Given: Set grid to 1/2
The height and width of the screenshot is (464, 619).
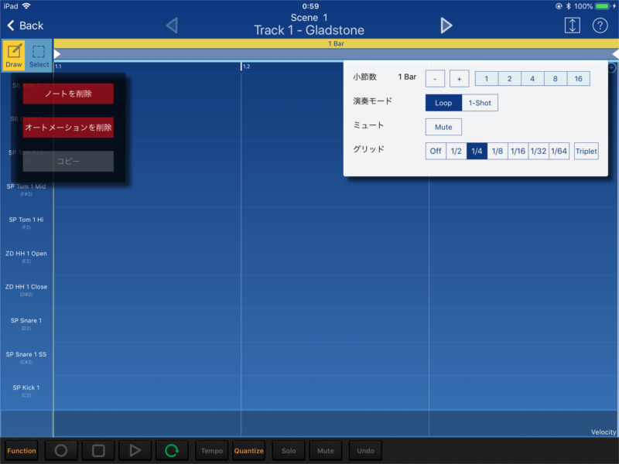Looking at the screenshot, I should click(x=456, y=151).
